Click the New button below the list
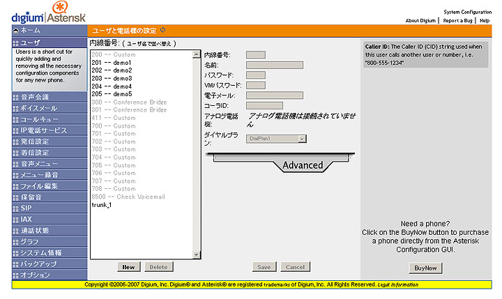Viewport: 502px width, 299px height. click(x=128, y=267)
